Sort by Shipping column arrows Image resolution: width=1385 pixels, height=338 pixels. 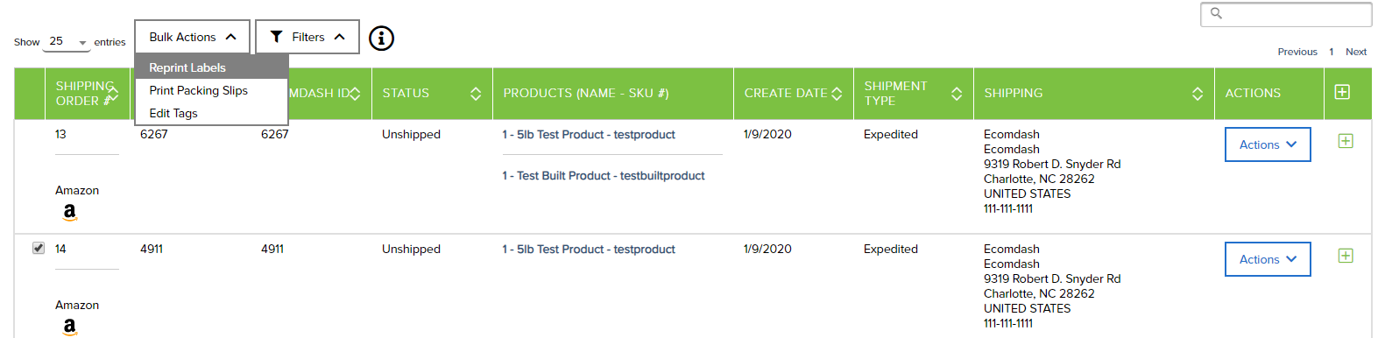click(x=1198, y=94)
